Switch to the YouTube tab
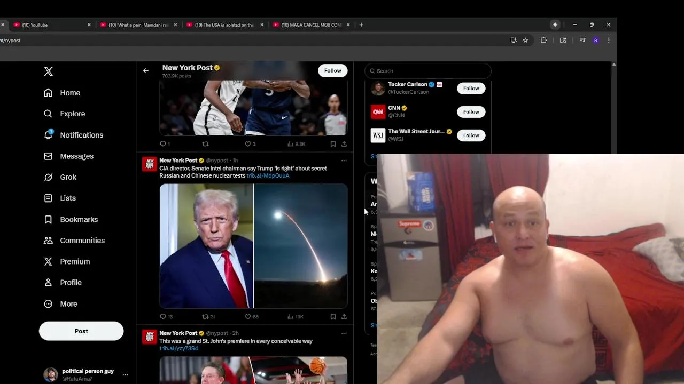 pos(51,25)
